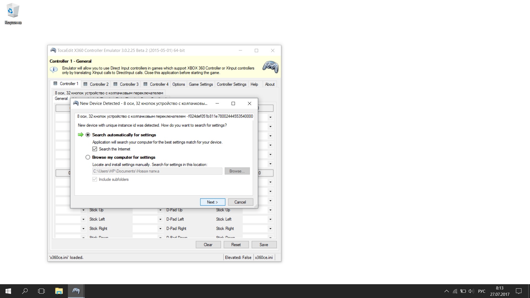Expand dropdown left of Stick Left label
This screenshot has width=530, height=298.
(83, 219)
